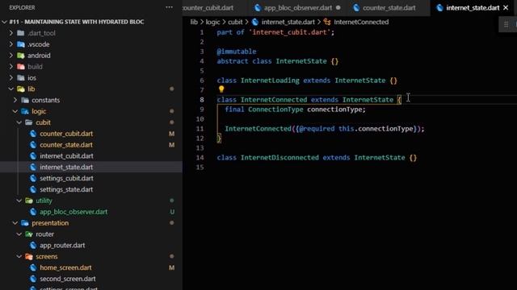
Task: Click the U status badge beside app_bloc_observer.dart
Action: pyautogui.click(x=172, y=212)
